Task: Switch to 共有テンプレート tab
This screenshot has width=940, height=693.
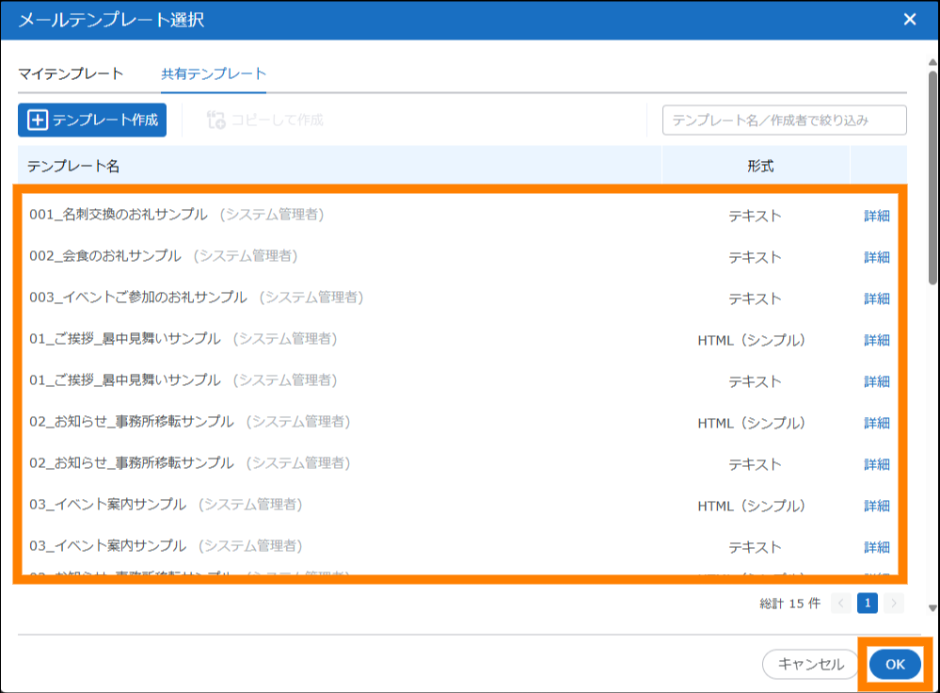Action: [x=214, y=73]
